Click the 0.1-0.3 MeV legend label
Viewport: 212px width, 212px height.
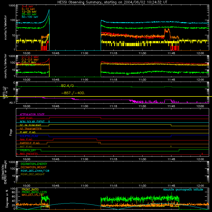tap(30, 57)
